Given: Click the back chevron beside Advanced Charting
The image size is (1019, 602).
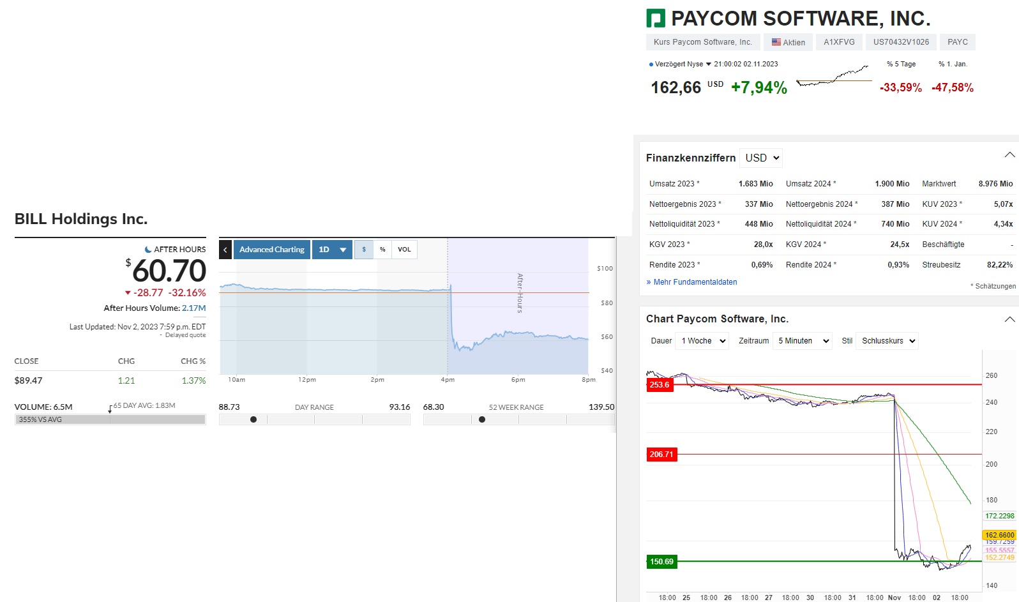Looking at the screenshot, I should click(225, 250).
